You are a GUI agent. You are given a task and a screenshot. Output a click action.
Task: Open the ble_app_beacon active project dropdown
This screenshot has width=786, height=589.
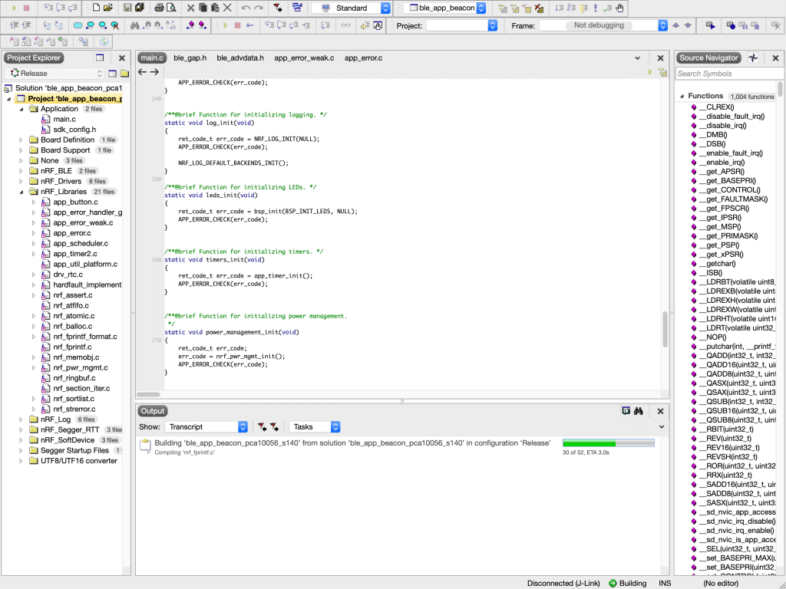(x=444, y=8)
